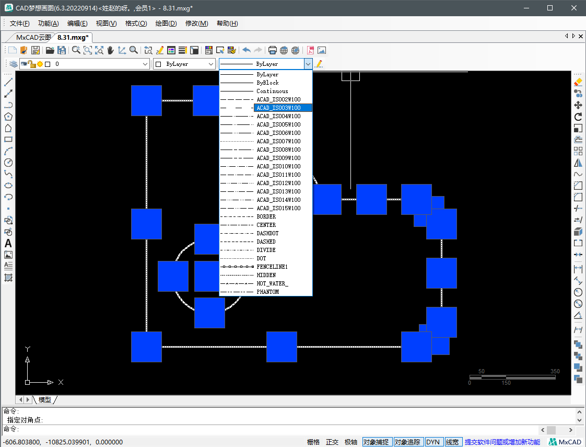Choose DASHED linetype from list

266,242
